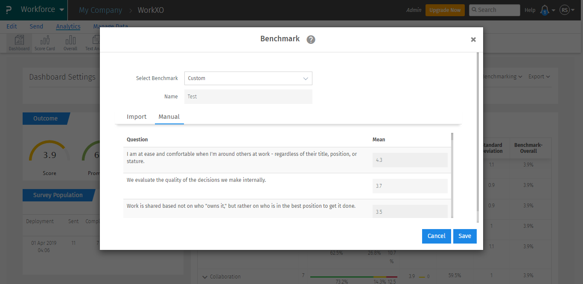The image size is (583, 284).
Task: Collapse the Collaboration row chevron
Action: [x=205, y=277]
